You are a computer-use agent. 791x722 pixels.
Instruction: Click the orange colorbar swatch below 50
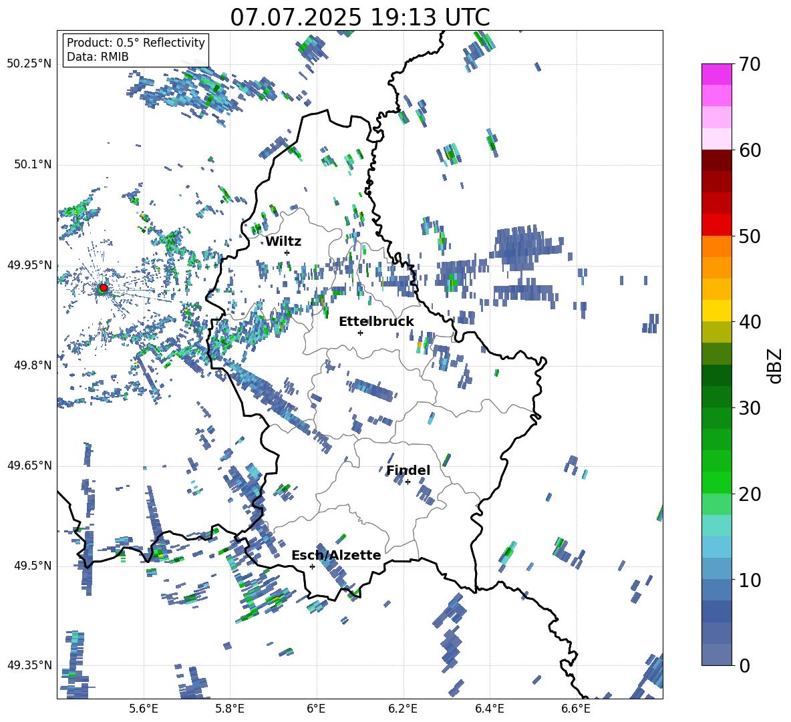(x=716, y=246)
